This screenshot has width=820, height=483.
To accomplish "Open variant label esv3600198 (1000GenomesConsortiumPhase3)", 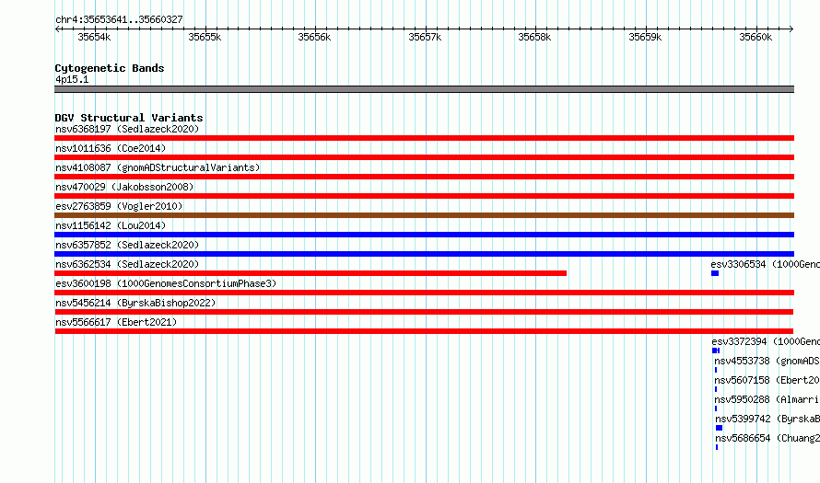I will tap(166, 283).
